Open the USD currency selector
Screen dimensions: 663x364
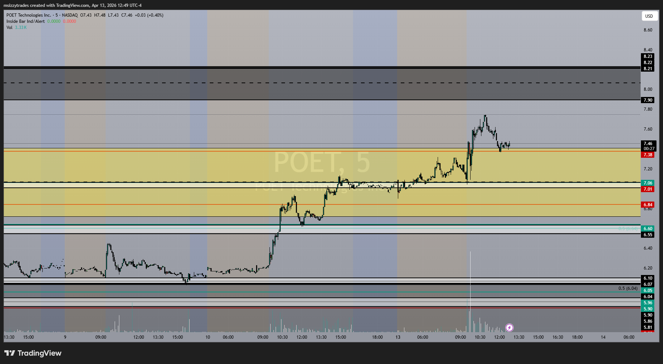(649, 16)
